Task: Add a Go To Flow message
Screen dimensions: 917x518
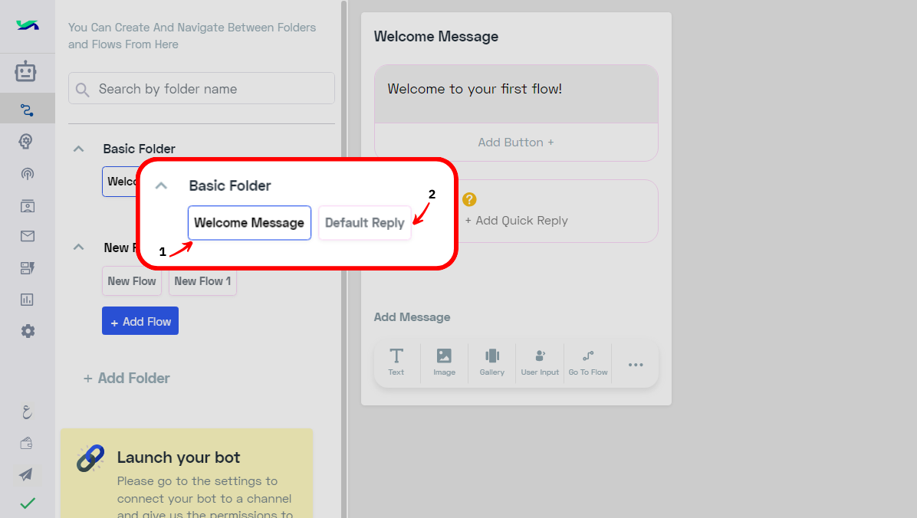Action: (x=588, y=362)
